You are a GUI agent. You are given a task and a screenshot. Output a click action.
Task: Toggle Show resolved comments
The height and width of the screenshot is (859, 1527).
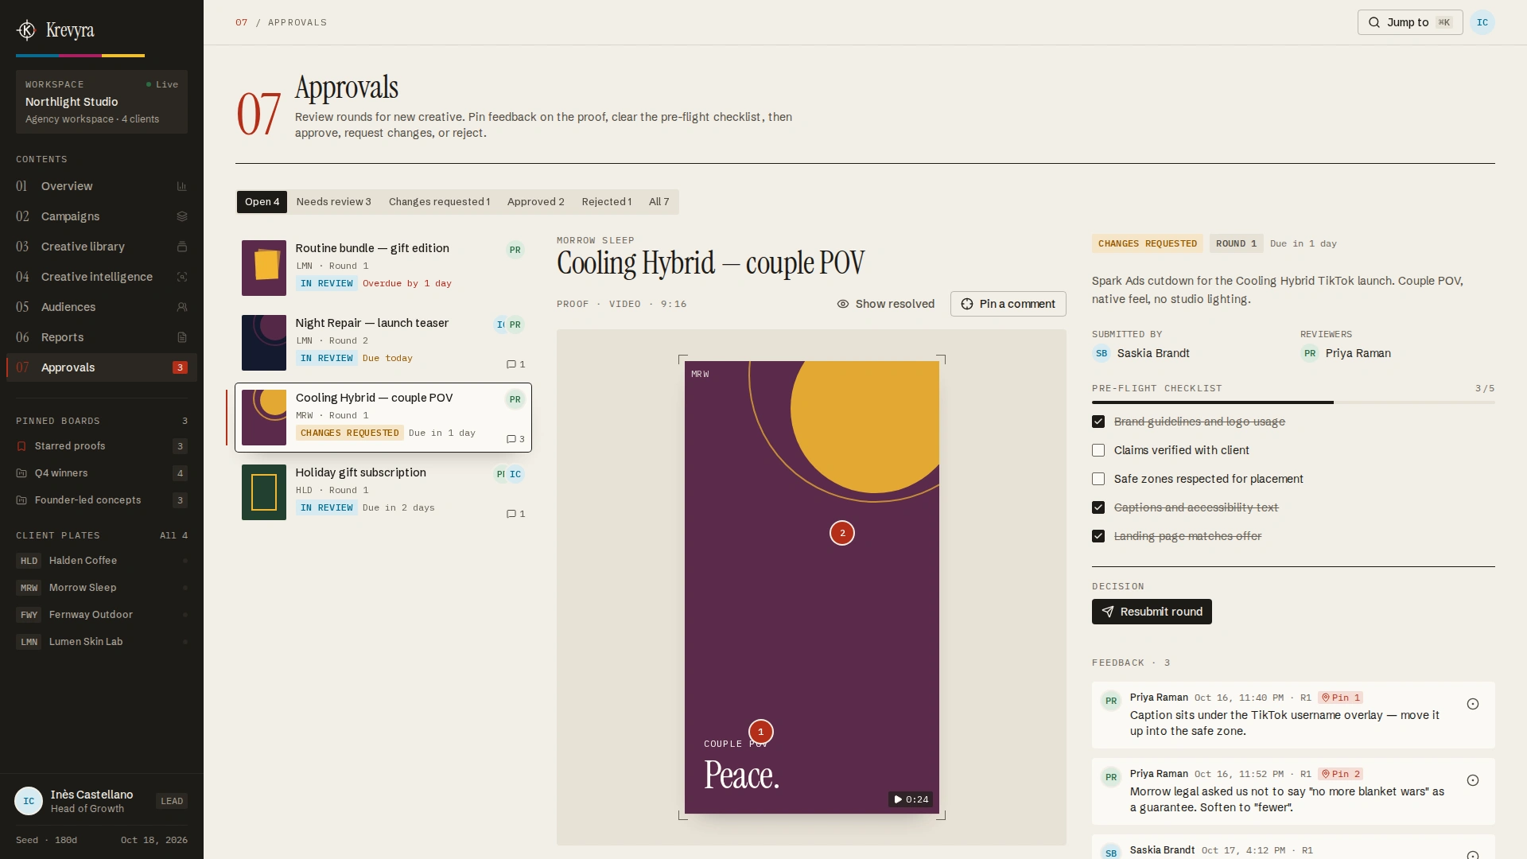(x=885, y=304)
